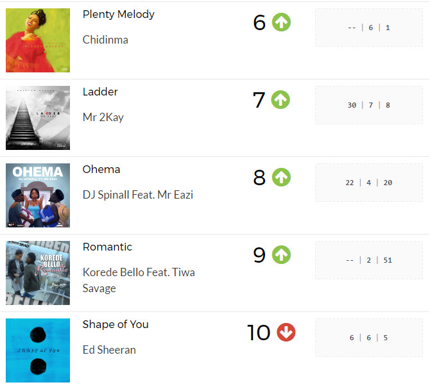Open the Plenty Melody album cover
The height and width of the screenshot is (387, 430).
tap(38, 40)
